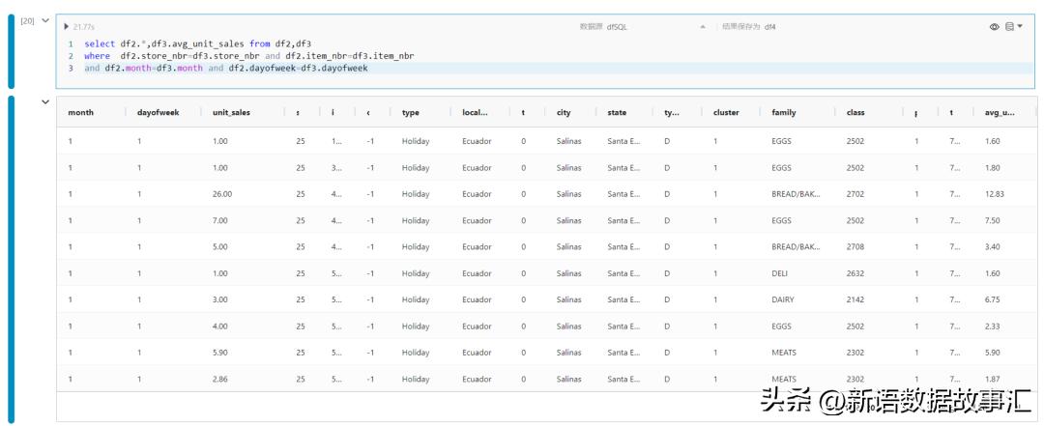The image size is (1044, 426).
Task: Sort by the dayofweek column header
Action: [x=158, y=113]
